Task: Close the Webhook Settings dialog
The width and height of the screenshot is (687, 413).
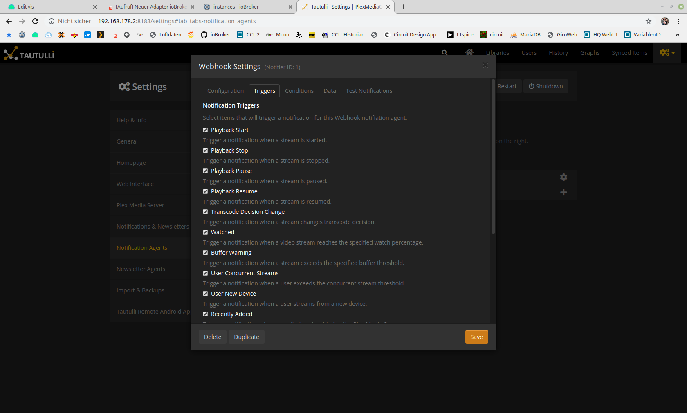Action: [x=485, y=65]
